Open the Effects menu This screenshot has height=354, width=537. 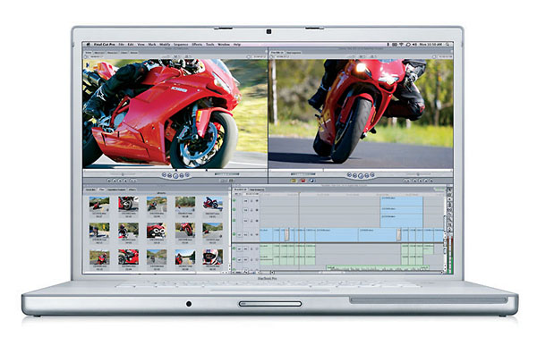(x=197, y=44)
